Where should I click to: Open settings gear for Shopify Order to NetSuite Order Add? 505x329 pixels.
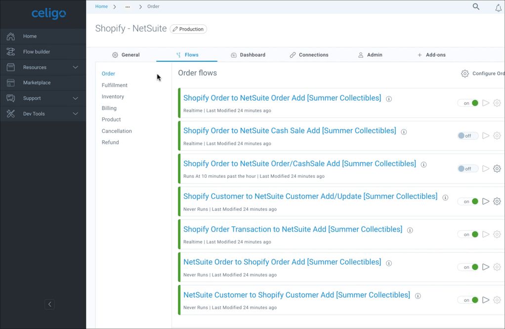coord(497,103)
